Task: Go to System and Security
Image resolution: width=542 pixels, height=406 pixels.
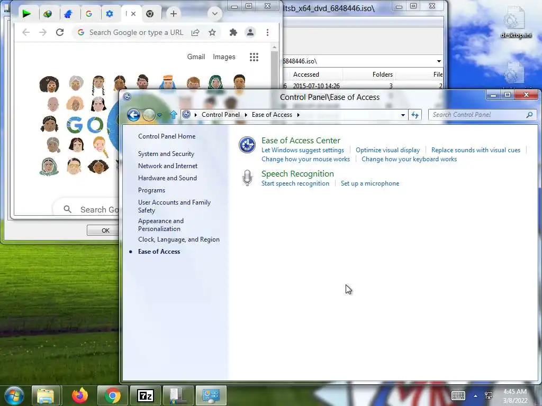Action: coord(166,154)
